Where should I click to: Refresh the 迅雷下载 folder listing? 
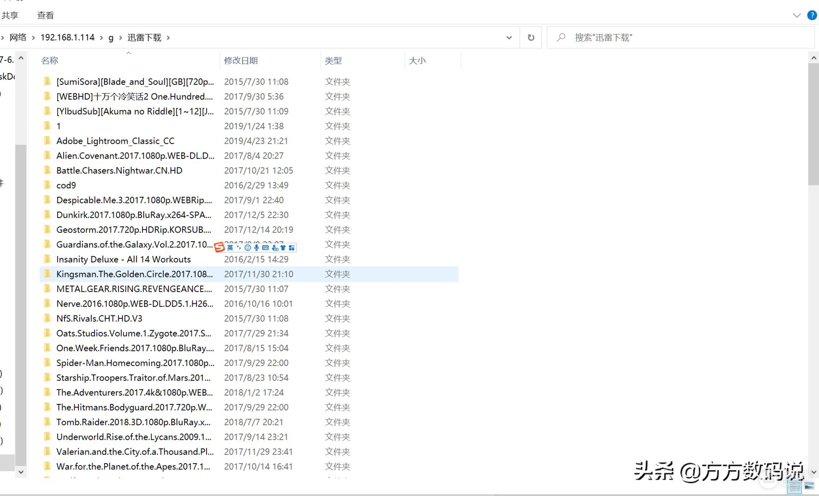(531, 37)
